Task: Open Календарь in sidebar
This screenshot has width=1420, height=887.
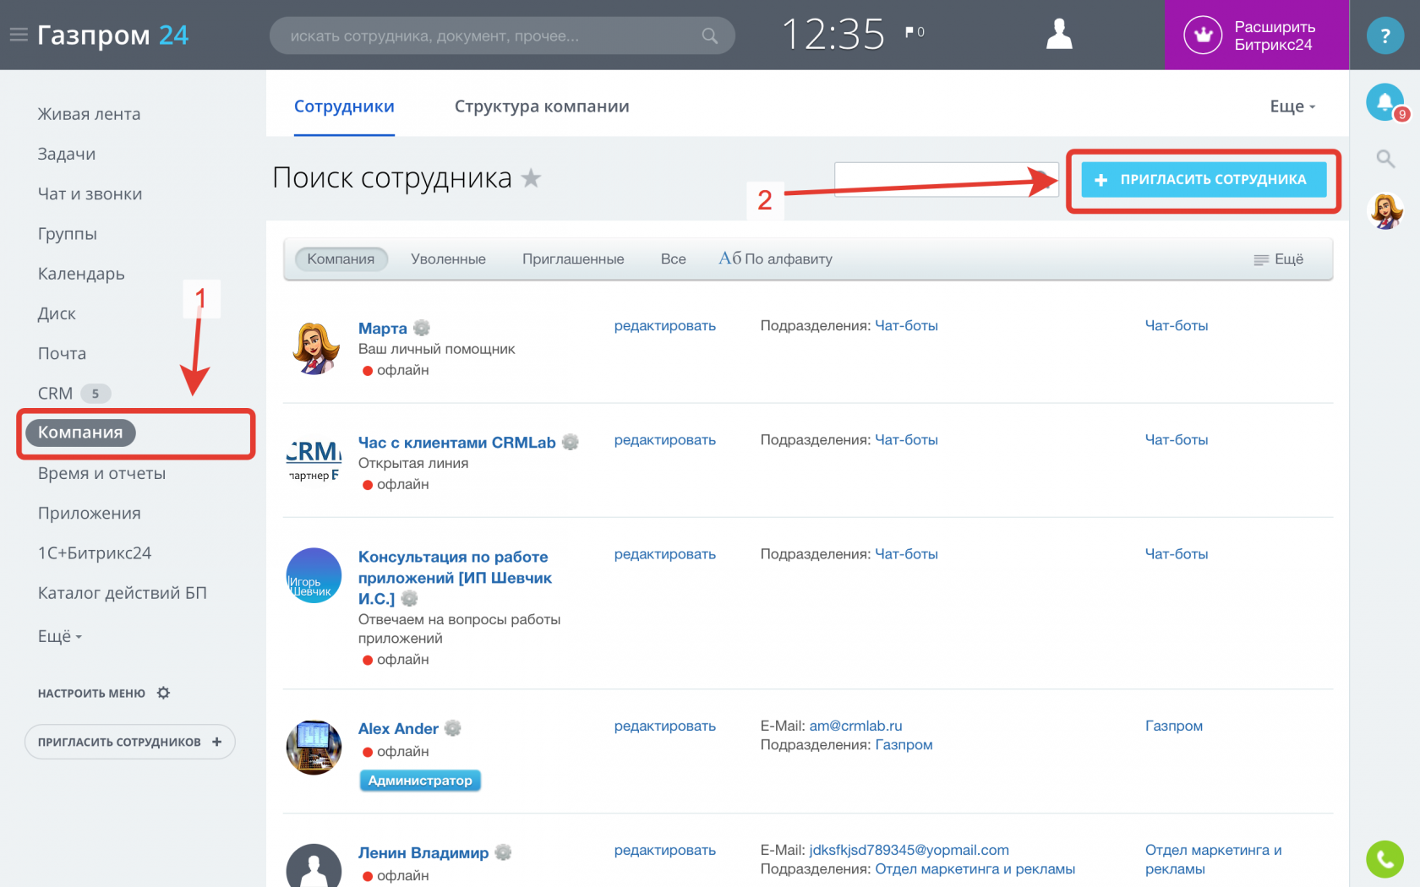Action: (81, 274)
